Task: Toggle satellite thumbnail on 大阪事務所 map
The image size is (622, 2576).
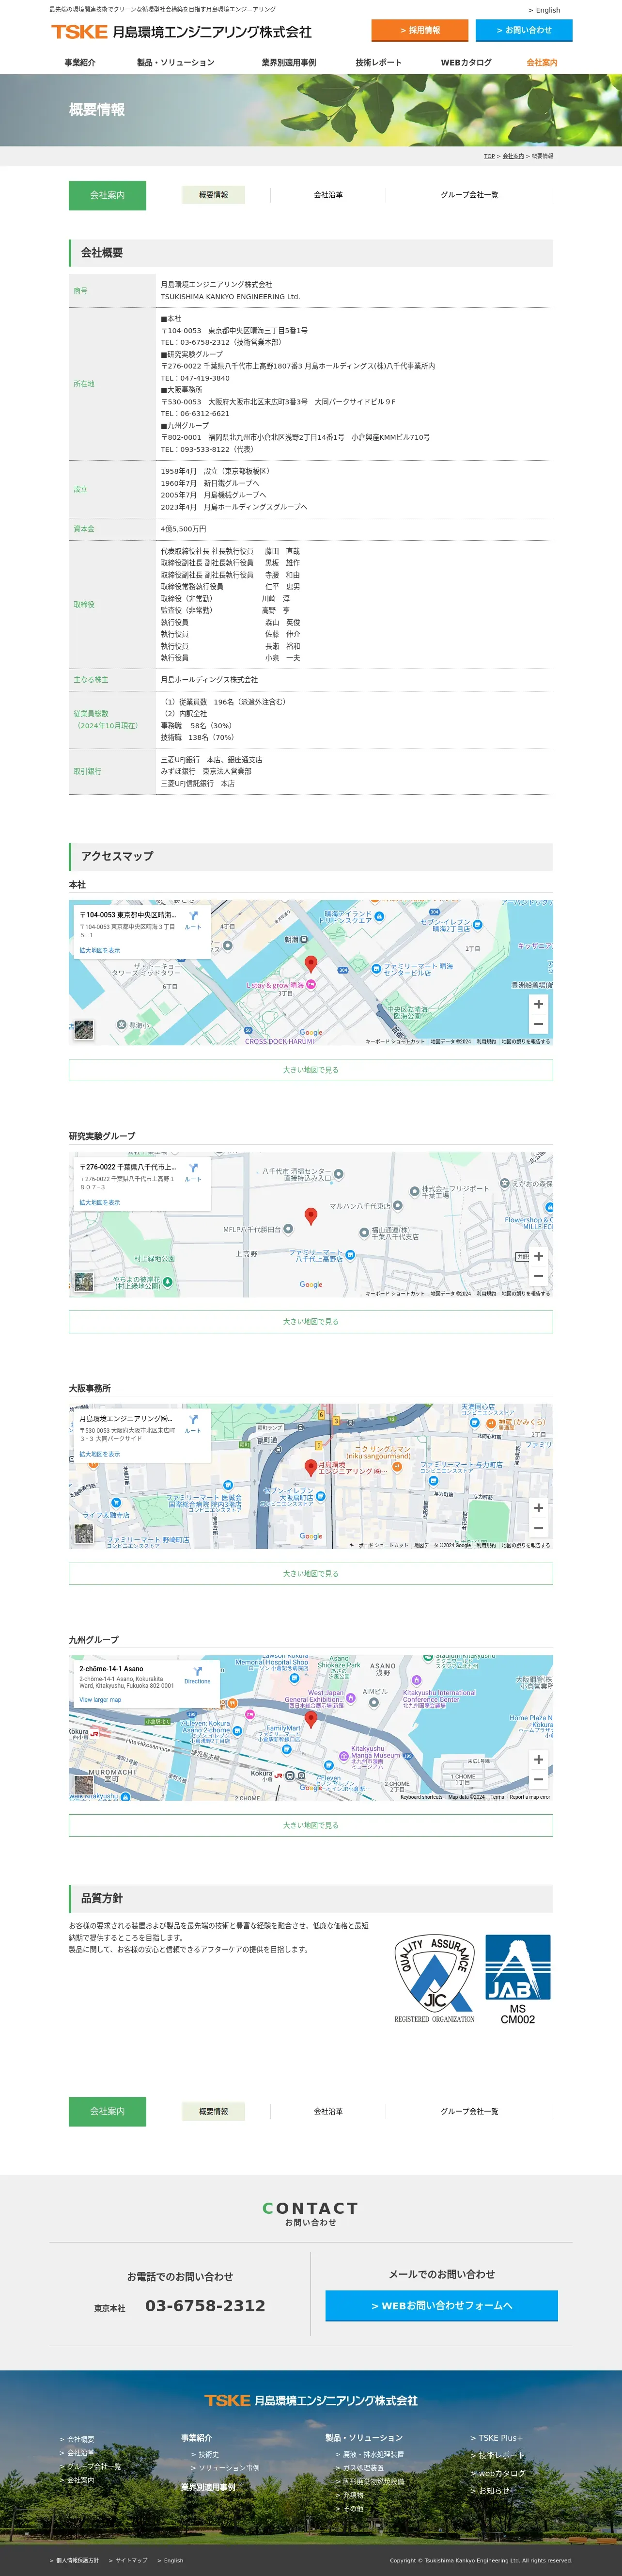Action: tap(84, 1533)
